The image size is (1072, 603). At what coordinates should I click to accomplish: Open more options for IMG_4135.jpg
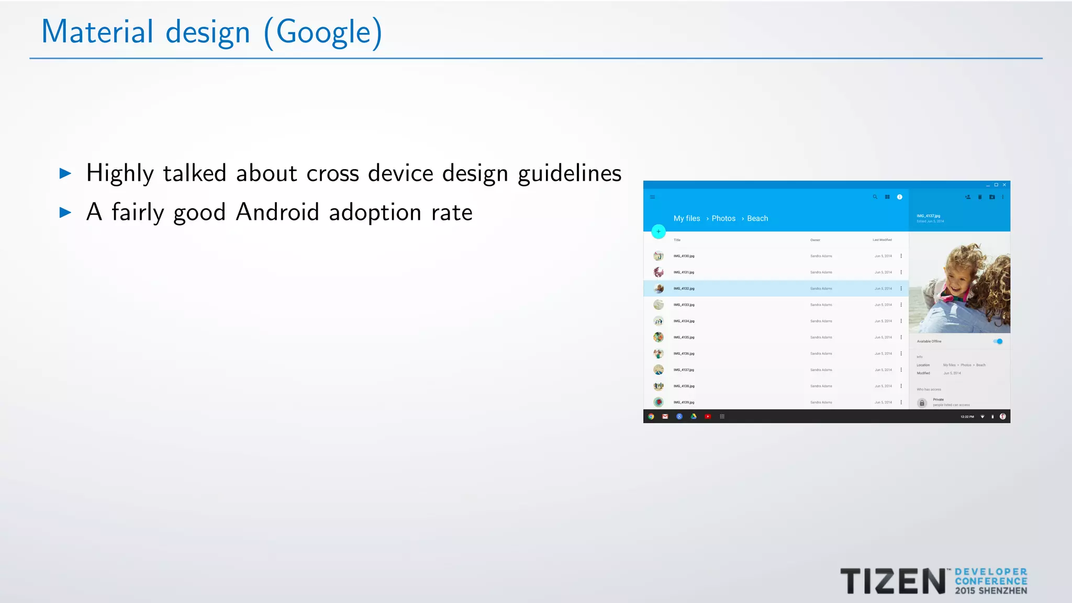901,337
